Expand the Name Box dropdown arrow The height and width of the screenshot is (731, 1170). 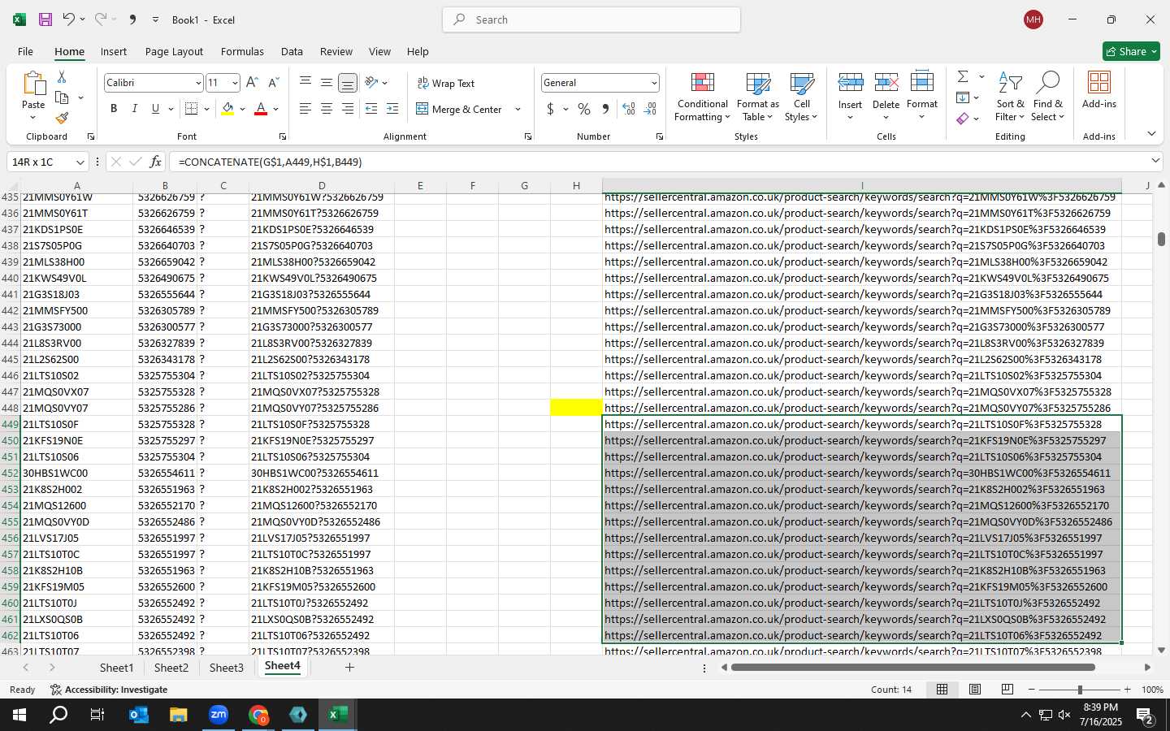pos(80,162)
